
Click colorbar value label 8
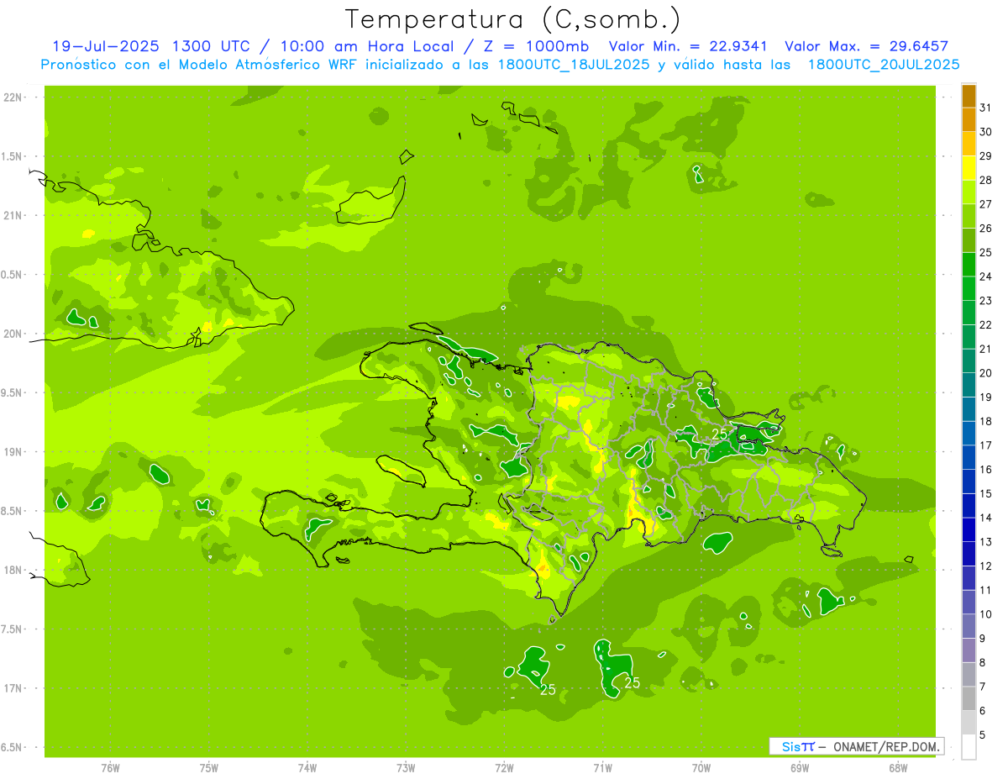click(983, 663)
